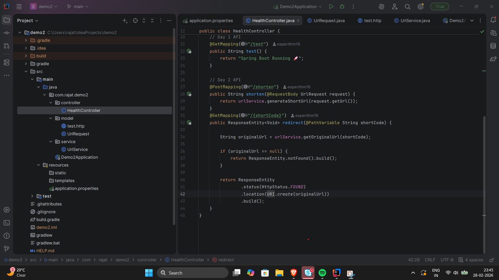Open Code With Me add-user icon

click(x=395, y=6)
